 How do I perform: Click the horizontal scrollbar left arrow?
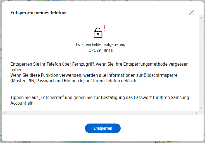pyautogui.click(x=4, y=113)
